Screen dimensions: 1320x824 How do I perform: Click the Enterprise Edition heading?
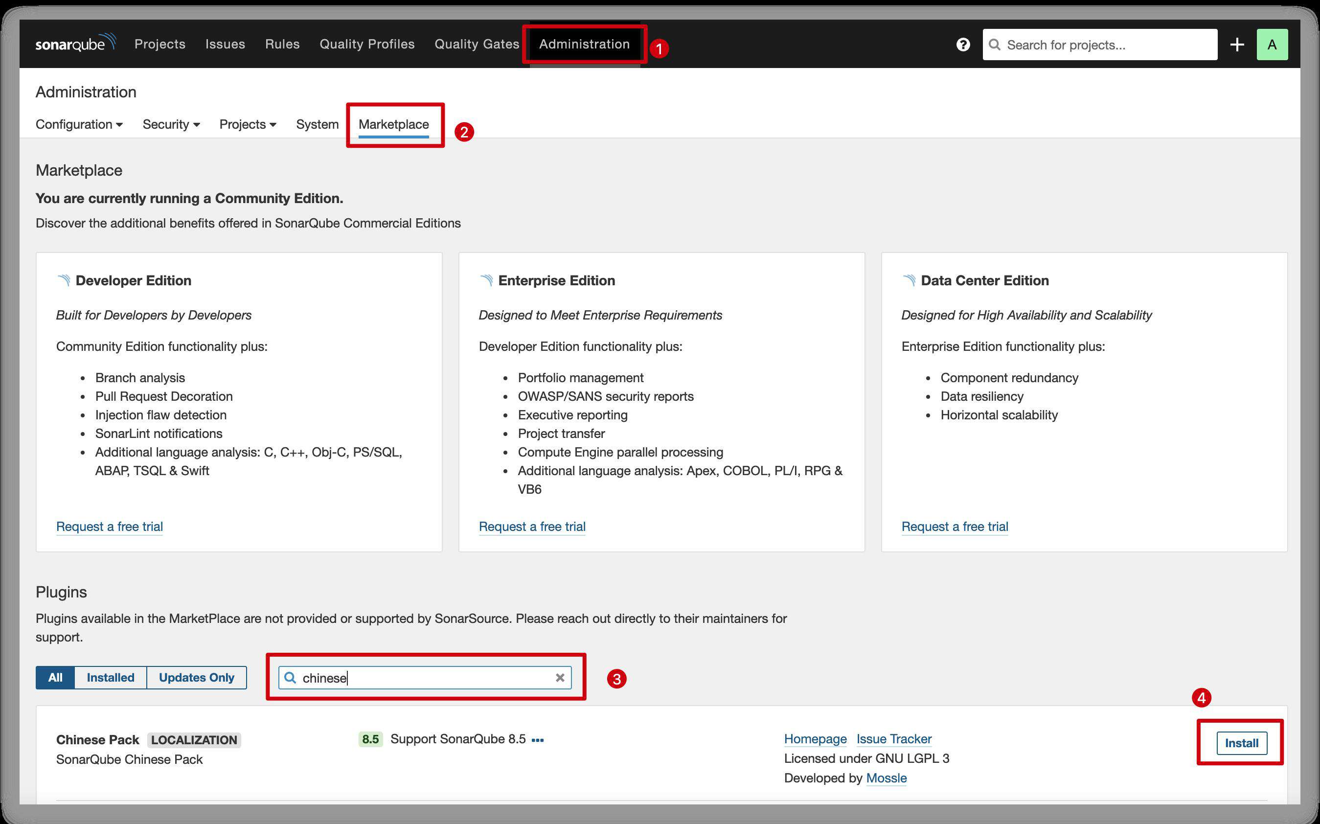(556, 280)
